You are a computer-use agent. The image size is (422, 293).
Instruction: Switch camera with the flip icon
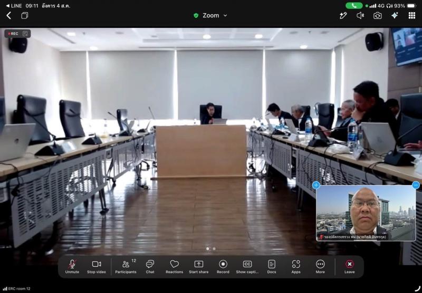(x=377, y=16)
